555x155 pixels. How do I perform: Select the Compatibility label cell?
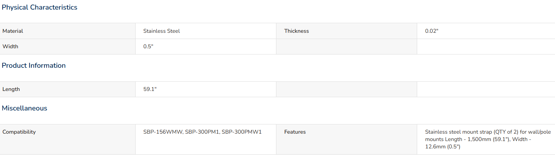(x=68, y=139)
